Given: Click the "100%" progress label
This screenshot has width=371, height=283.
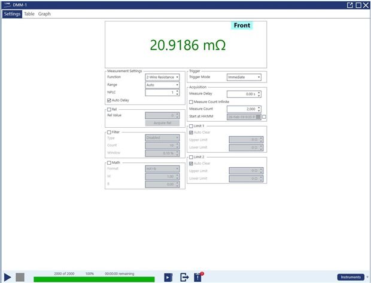Looking at the screenshot, I should coord(90,274).
